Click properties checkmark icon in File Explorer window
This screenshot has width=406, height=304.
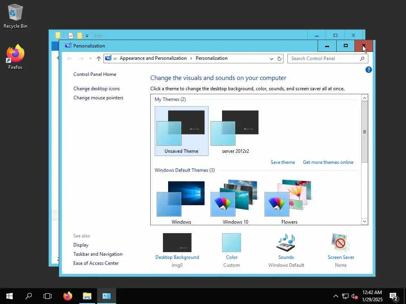click(x=71, y=35)
